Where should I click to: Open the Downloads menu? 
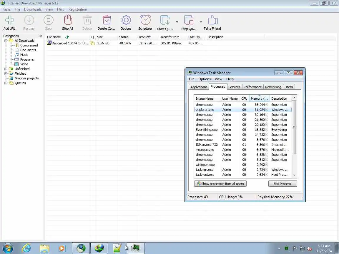[x=33, y=9]
